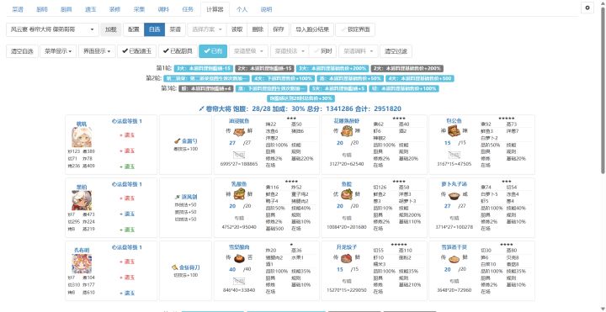Add blue 遗玉 slot for the 蒸610 chef
Viewport: 606px width, 312px height.
127,293
